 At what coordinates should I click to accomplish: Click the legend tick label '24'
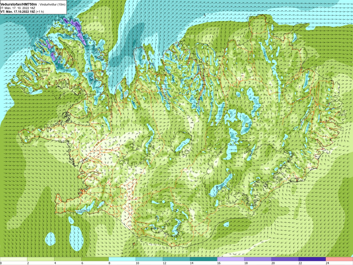pyautogui.click(x=327, y=263)
